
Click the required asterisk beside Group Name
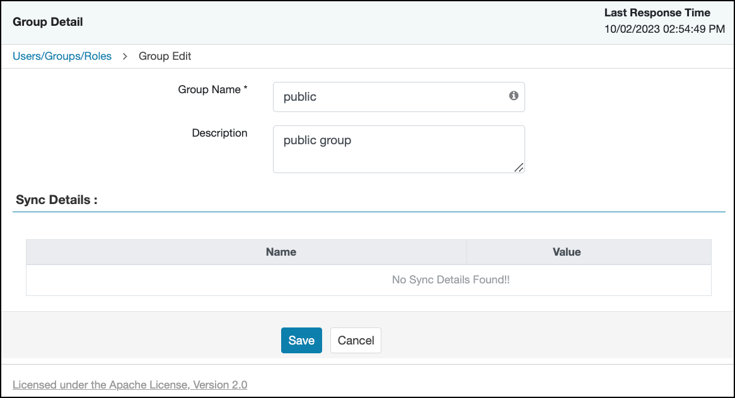pyautogui.click(x=245, y=89)
